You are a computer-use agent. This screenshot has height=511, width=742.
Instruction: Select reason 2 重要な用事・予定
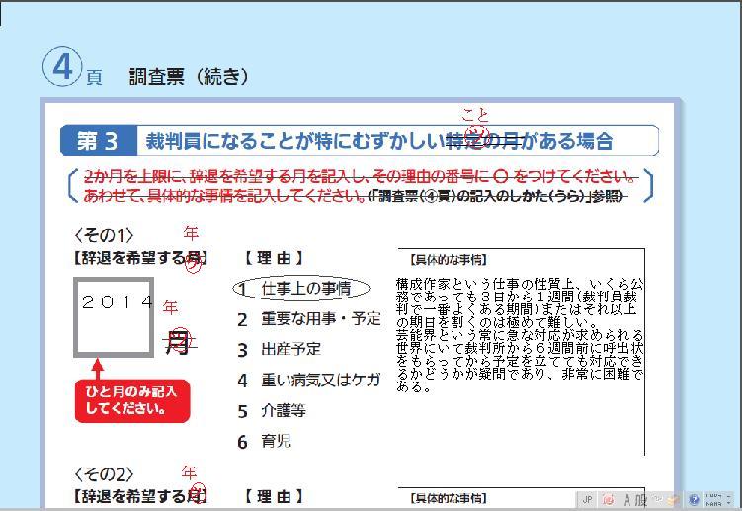coord(309,319)
